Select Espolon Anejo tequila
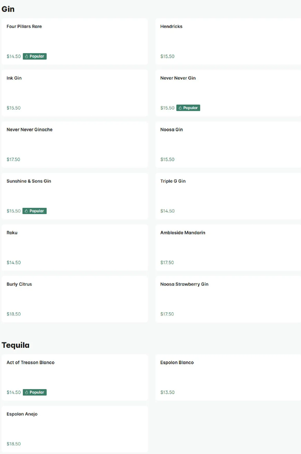301x454 pixels. pos(75,429)
